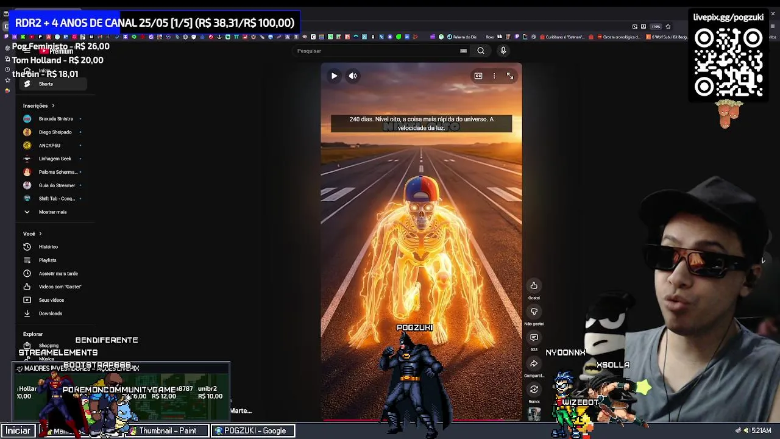Click the search magnifier button

(x=481, y=51)
